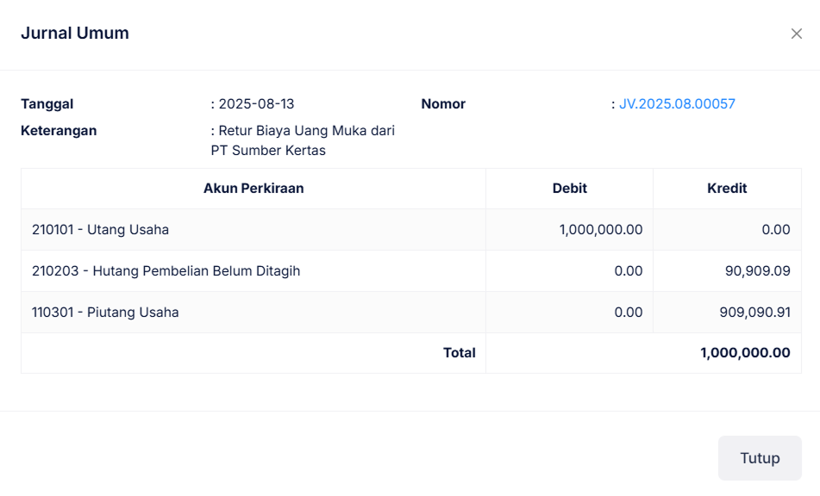The image size is (820, 496).
Task: Click the Jurnal Umum dialog title
Action: click(x=75, y=34)
